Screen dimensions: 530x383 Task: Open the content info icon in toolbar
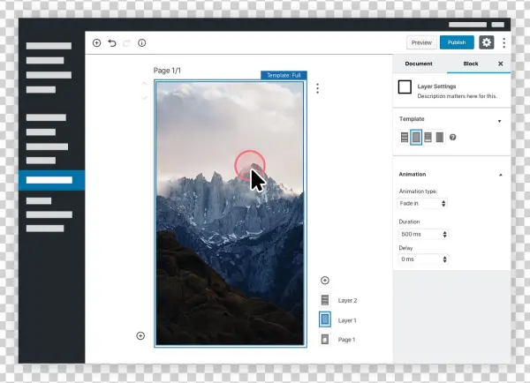141,42
